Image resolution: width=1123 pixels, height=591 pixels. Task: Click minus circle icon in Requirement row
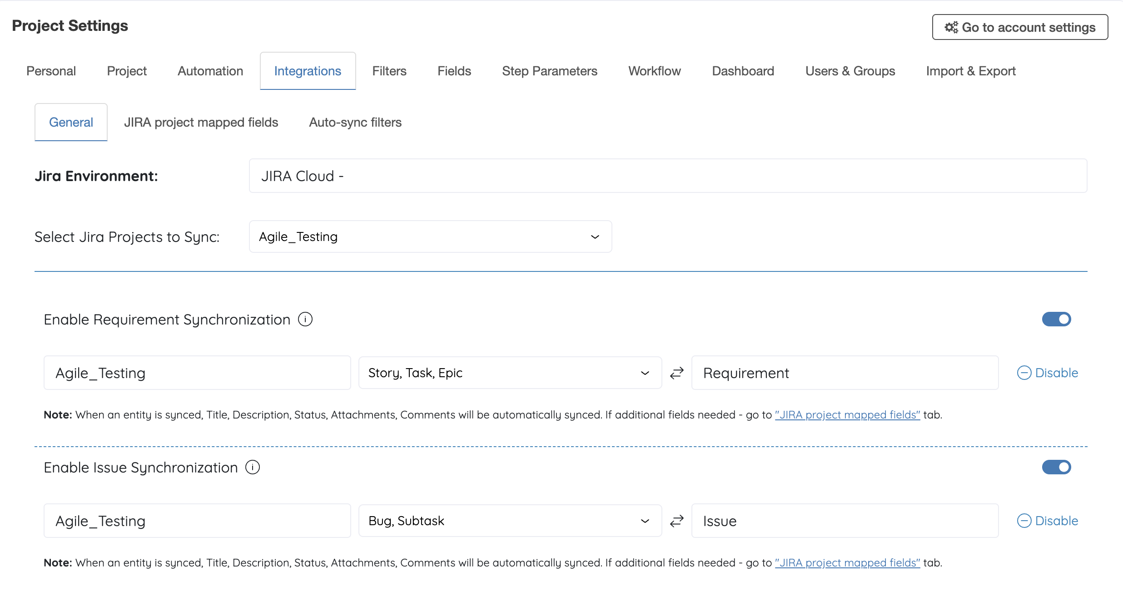point(1024,373)
